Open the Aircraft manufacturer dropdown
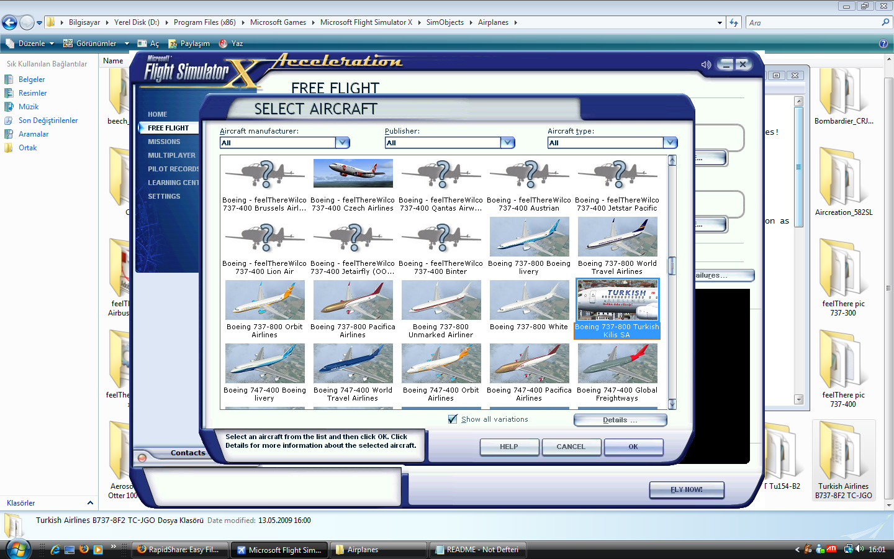Viewport: 894px width, 559px height. tap(342, 143)
